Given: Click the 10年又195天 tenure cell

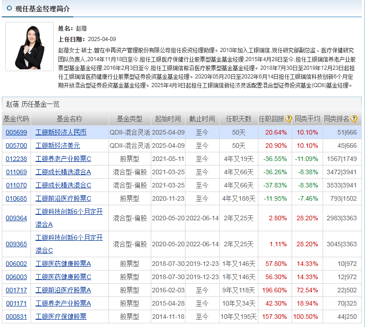Looking at the screenshot, I should coord(239,317).
